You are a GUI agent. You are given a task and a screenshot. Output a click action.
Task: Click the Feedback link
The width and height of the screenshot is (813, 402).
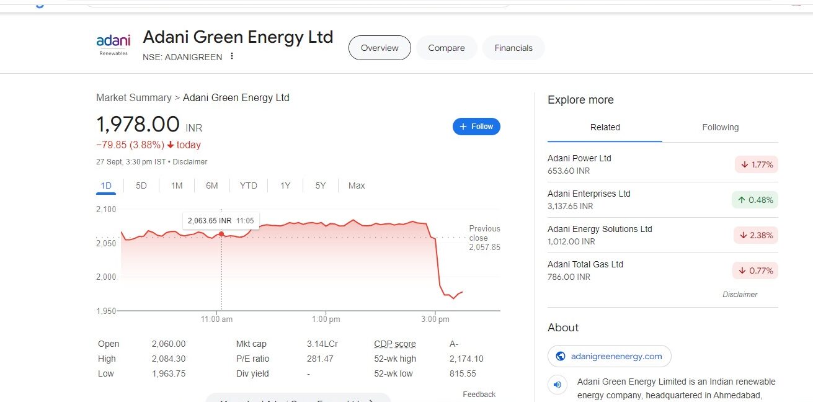[x=479, y=395]
